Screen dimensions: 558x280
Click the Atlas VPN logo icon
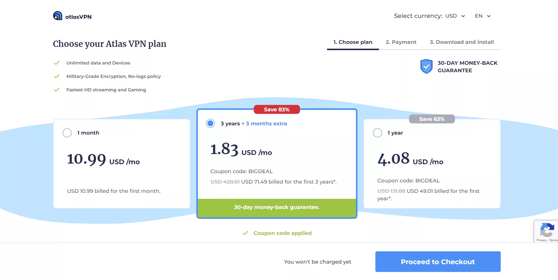tap(58, 16)
